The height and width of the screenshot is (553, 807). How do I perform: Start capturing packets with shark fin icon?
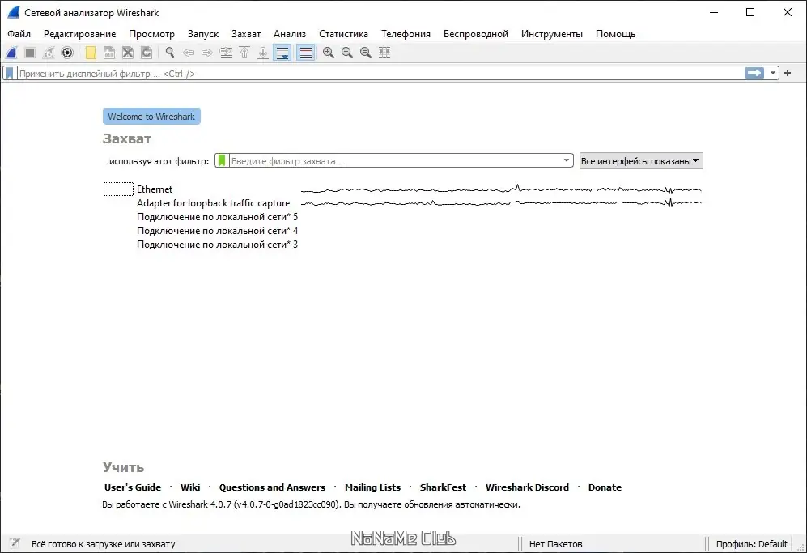click(11, 53)
